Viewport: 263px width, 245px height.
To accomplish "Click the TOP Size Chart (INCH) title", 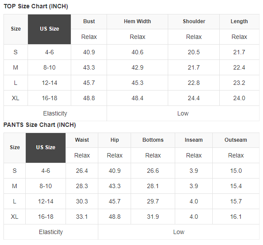I will coord(36,7).
